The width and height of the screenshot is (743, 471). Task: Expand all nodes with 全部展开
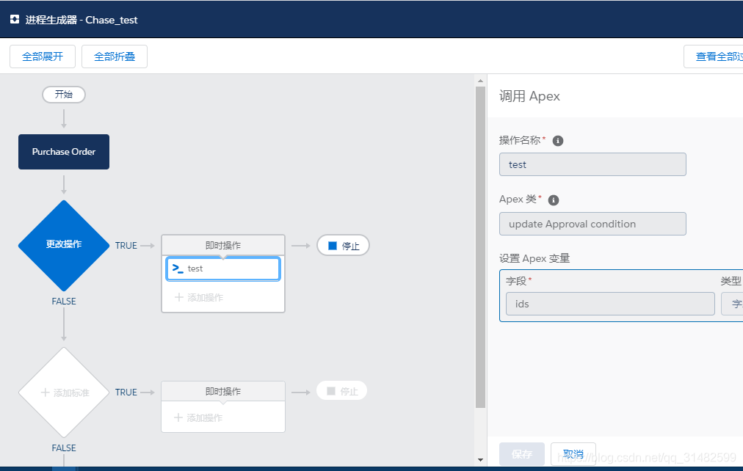43,56
